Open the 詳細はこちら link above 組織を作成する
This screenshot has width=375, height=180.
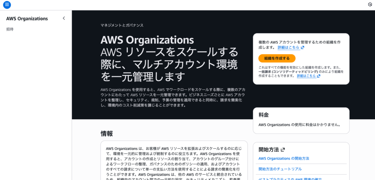[x=289, y=48]
